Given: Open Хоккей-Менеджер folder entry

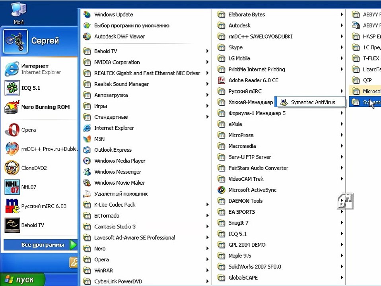Looking at the screenshot, I should (245, 102).
